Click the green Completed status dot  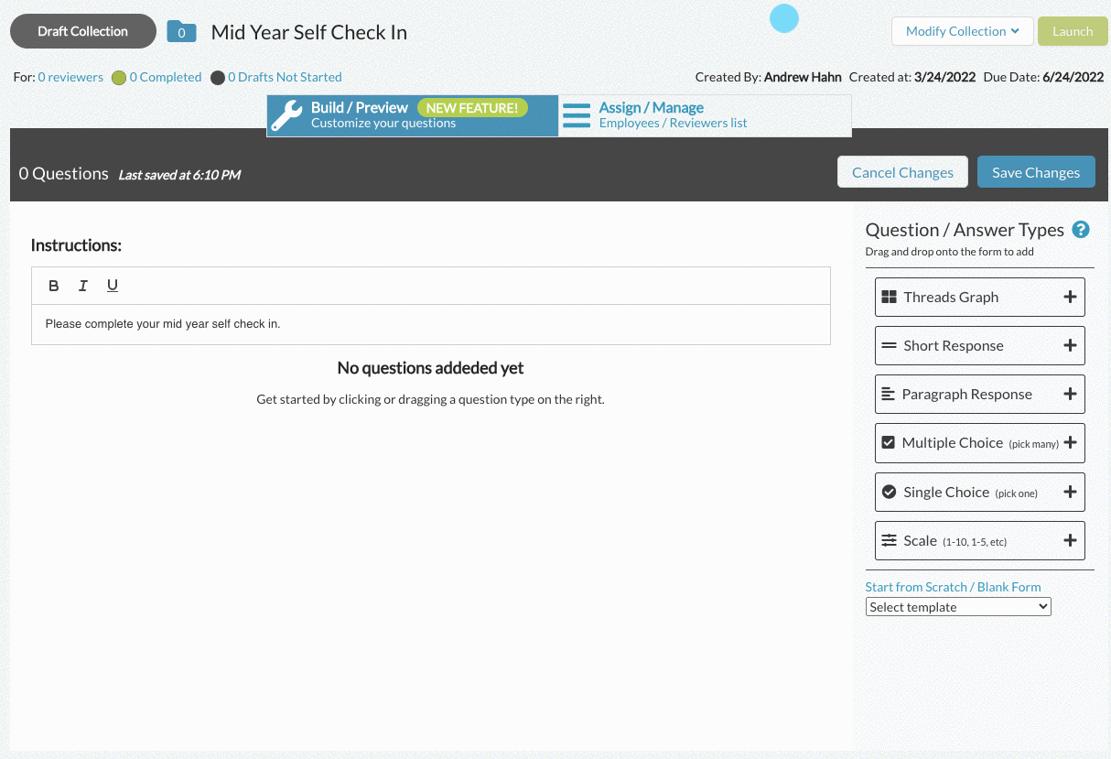tap(119, 78)
